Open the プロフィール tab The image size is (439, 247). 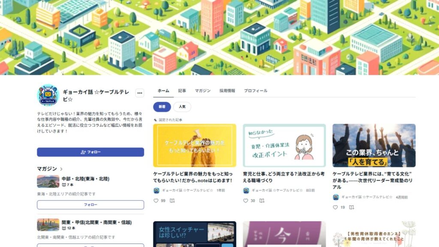tap(256, 91)
